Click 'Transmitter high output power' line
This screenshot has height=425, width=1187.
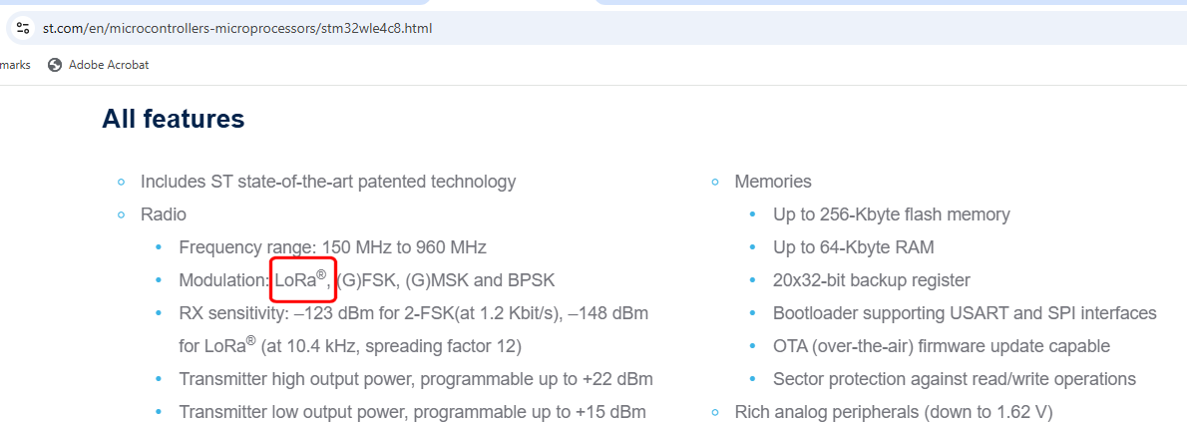(416, 379)
